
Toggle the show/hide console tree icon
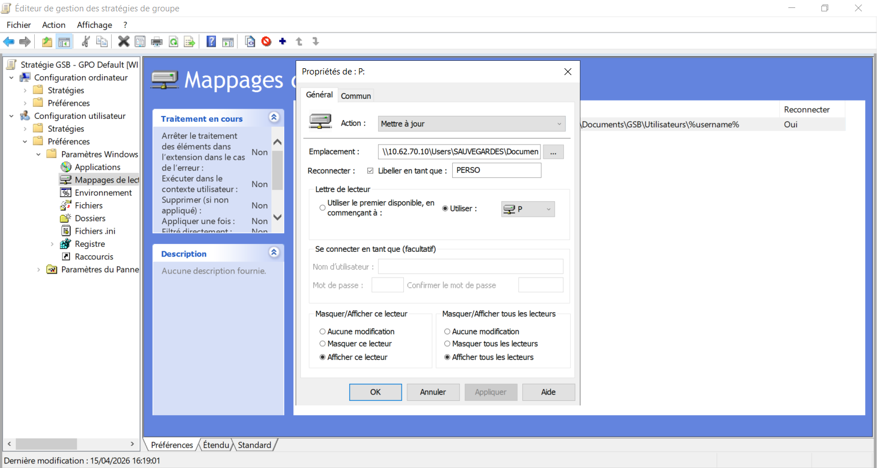tap(64, 42)
